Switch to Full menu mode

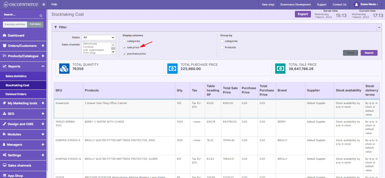point(35,24)
